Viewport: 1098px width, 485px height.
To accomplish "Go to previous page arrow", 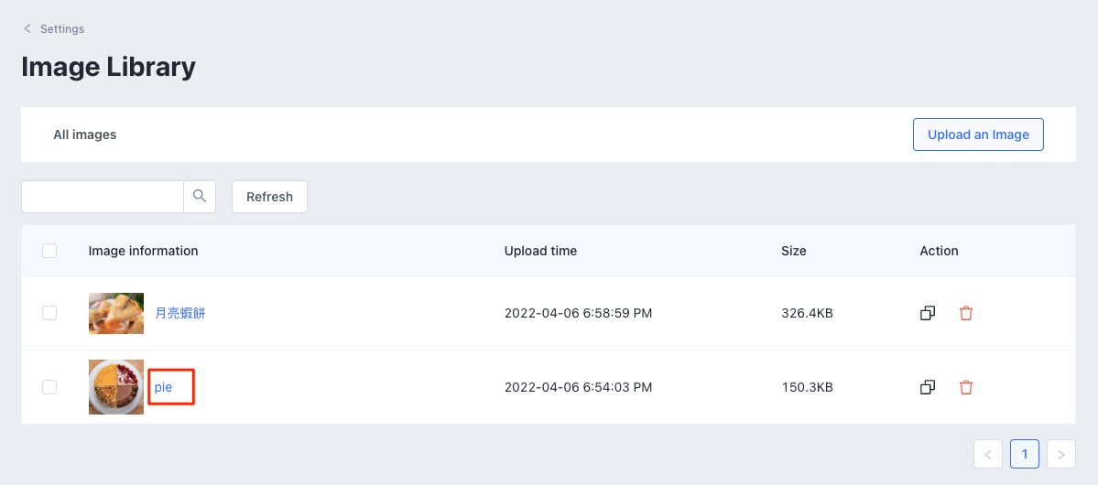I will click(x=988, y=454).
